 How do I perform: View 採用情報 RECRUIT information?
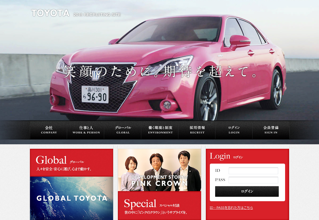[x=197, y=130]
